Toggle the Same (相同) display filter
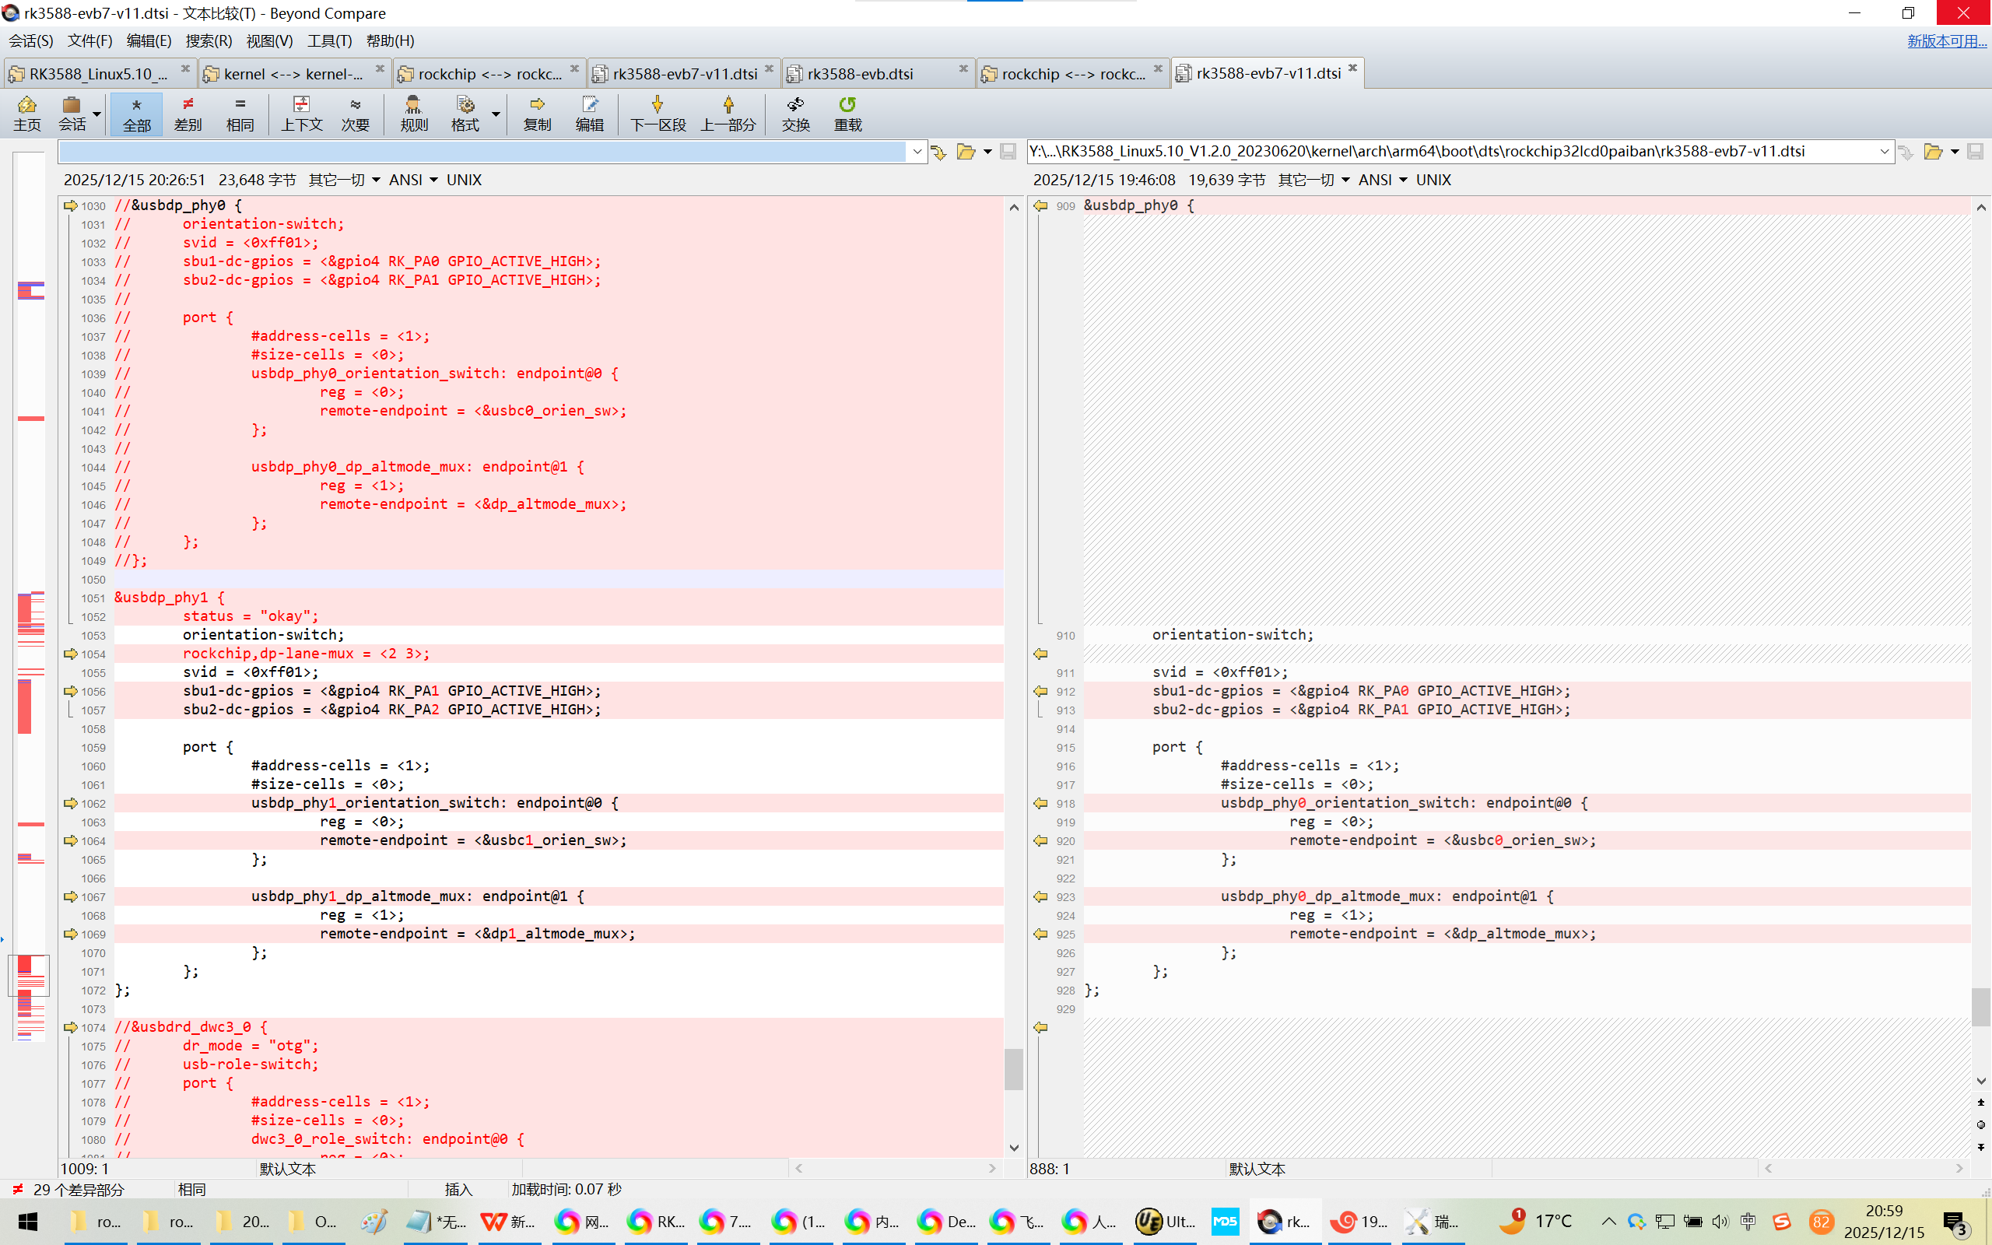Image resolution: width=1992 pixels, height=1245 pixels. [x=240, y=113]
